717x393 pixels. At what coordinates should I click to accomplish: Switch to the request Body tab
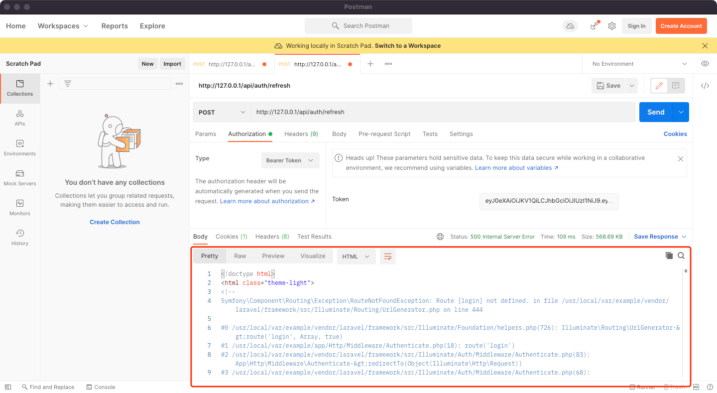[x=339, y=134]
